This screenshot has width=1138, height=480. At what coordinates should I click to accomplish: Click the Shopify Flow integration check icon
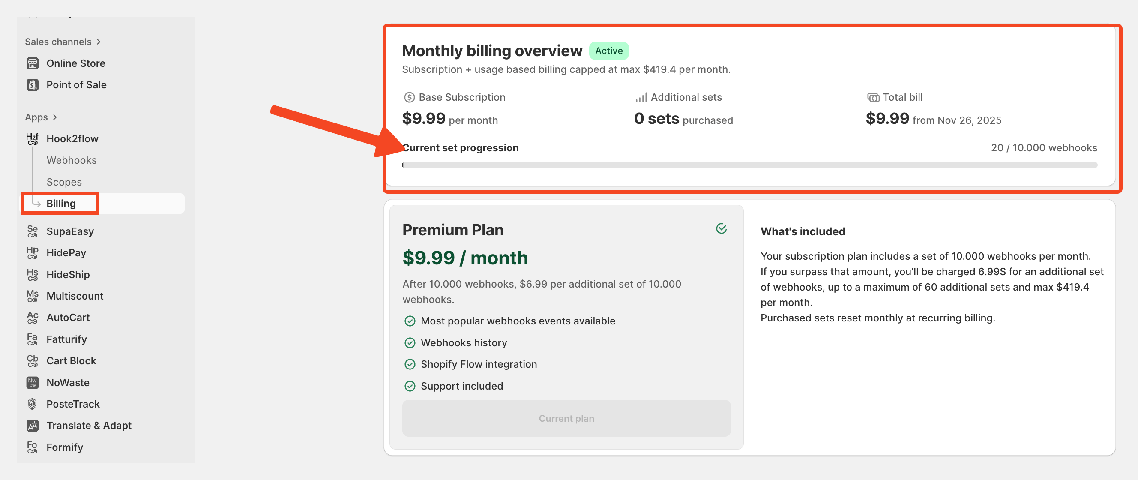[x=410, y=364]
